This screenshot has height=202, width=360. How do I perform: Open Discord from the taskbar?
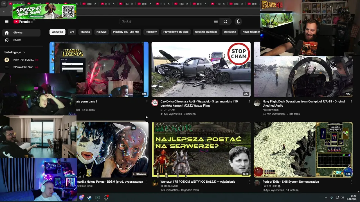81,198
